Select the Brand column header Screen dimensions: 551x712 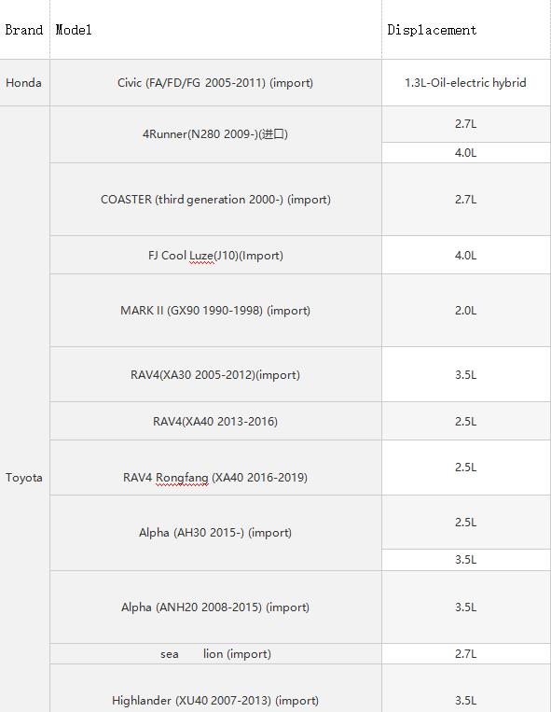click(24, 30)
